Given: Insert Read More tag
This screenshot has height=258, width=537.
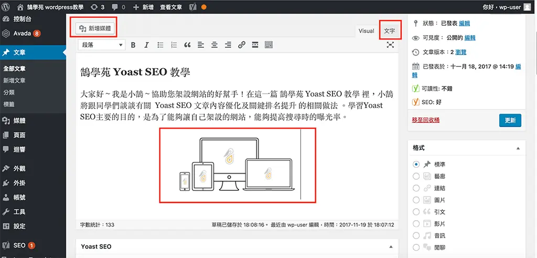Looking at the screenshot, I should [255, 45].
